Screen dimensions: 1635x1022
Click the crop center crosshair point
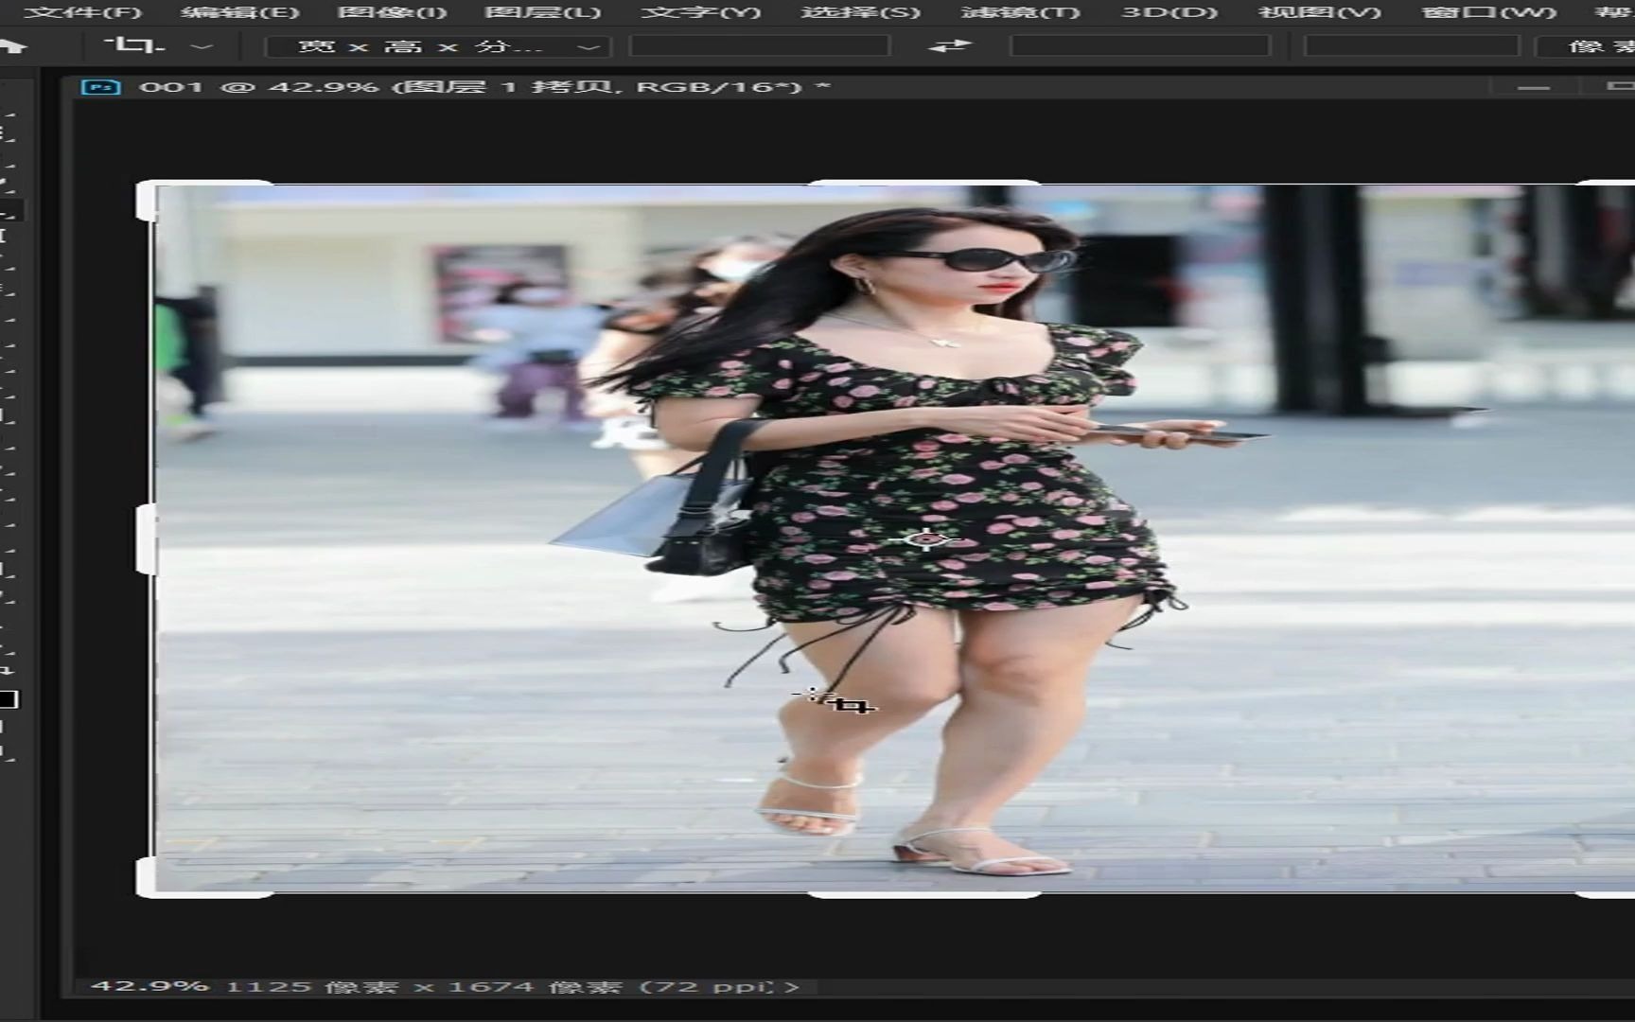click(x=924, y=539)
